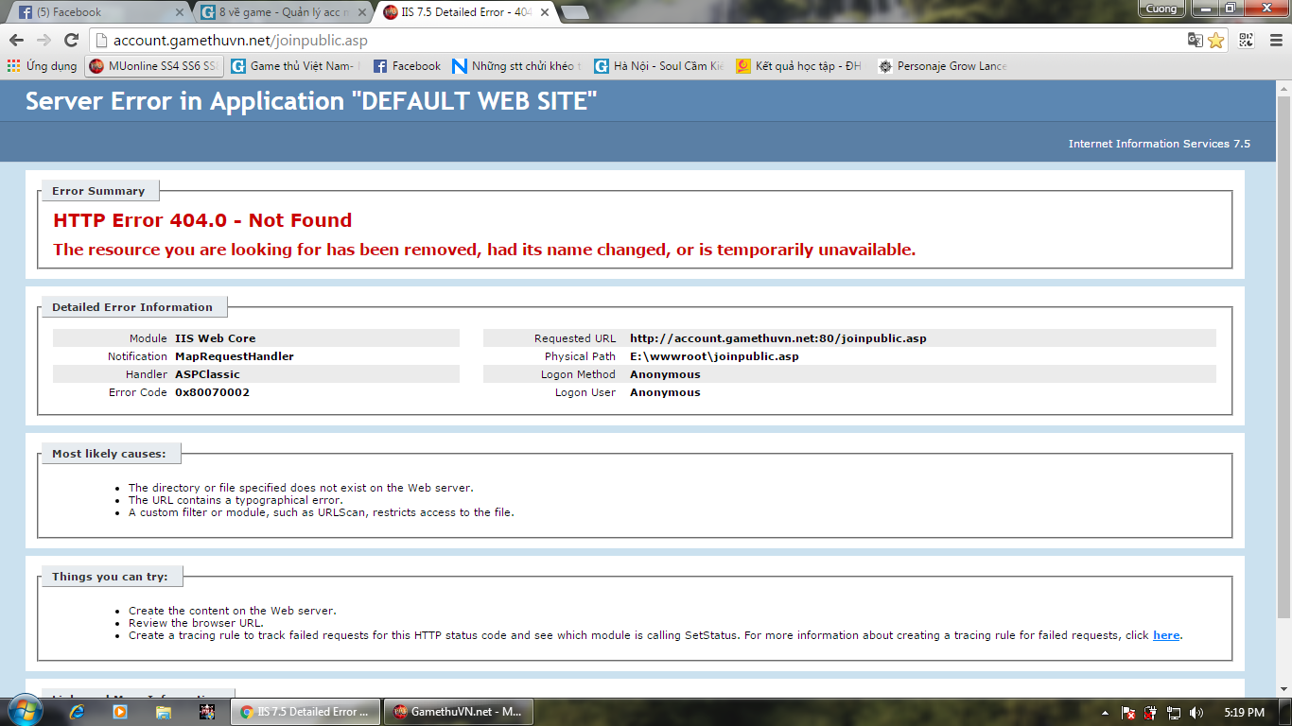Screen dimensions: 1292x726
Task: Open a new tab with the new-tab button
Action: point(574,12)
